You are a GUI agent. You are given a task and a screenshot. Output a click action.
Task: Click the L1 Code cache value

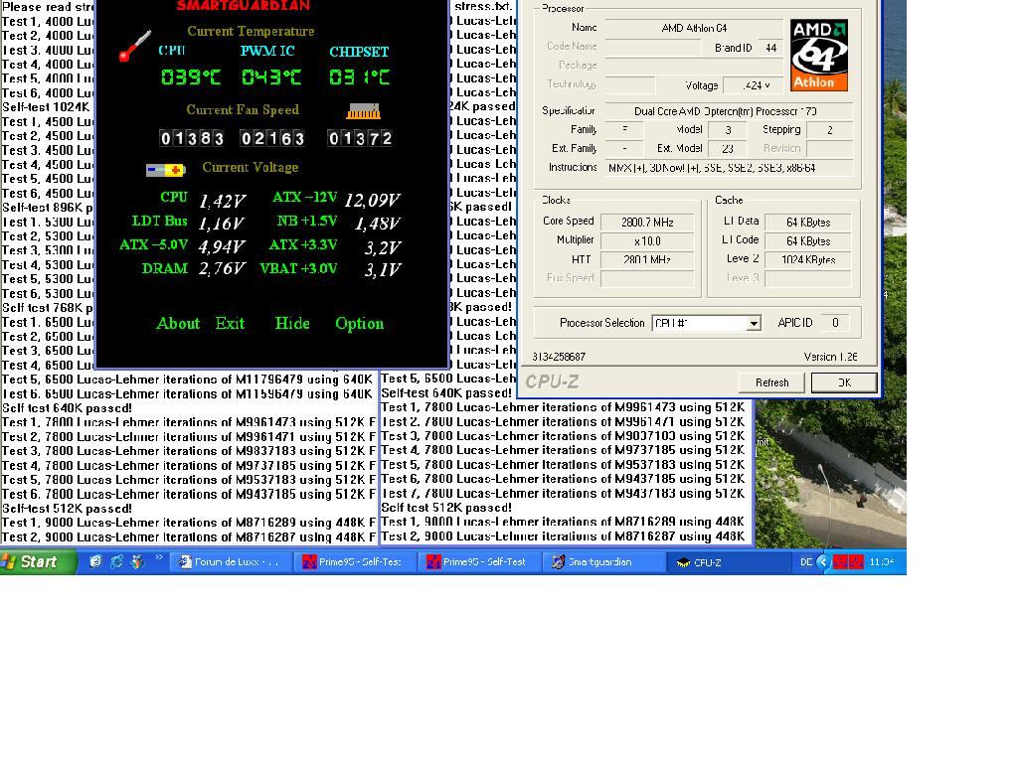[807, 241]
